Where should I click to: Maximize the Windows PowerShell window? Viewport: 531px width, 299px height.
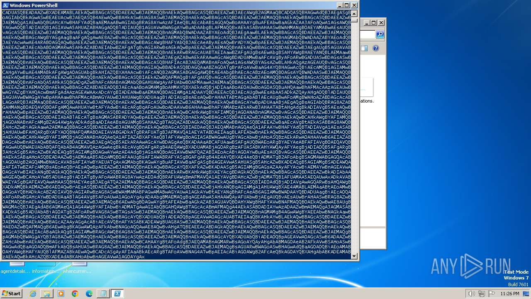347,5
